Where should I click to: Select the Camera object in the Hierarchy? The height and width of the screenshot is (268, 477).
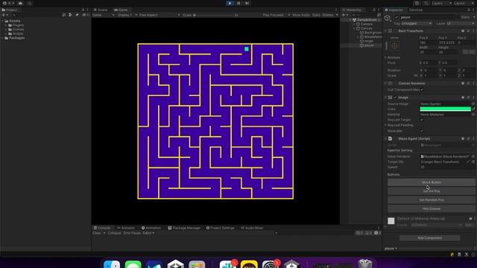point(364,24)
